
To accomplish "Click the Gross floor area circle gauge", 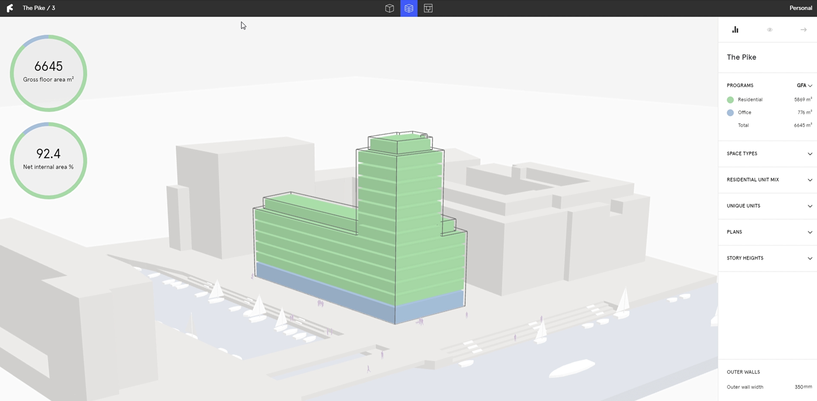I will (x=48, y=73).
